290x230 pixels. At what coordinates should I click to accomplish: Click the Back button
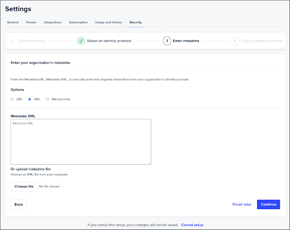pyautogui.click(x=19, y=205)
